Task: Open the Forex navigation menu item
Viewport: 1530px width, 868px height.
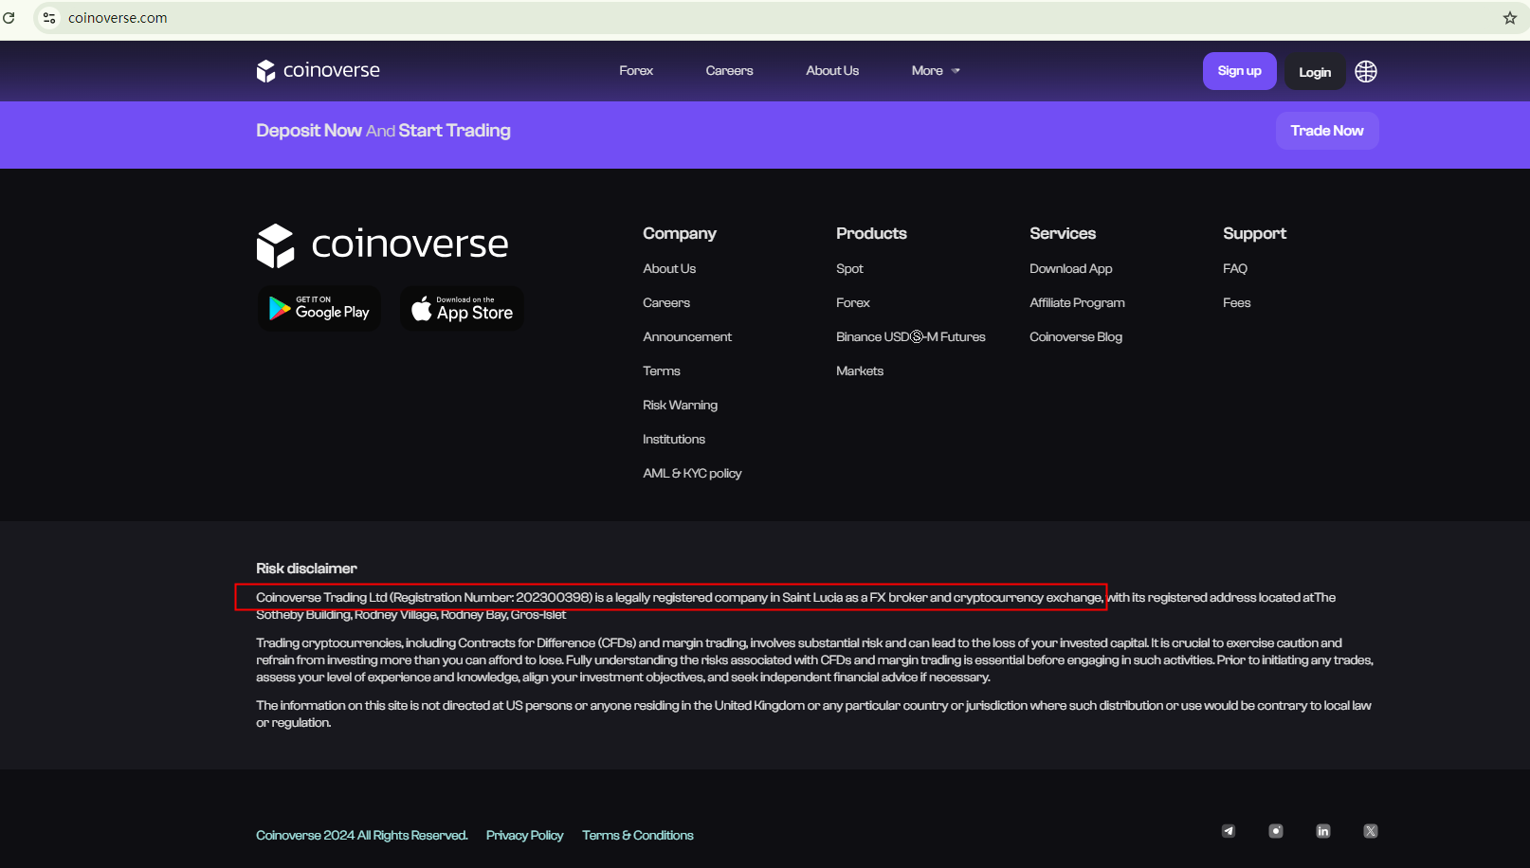Action: click(x=636, y=71)
